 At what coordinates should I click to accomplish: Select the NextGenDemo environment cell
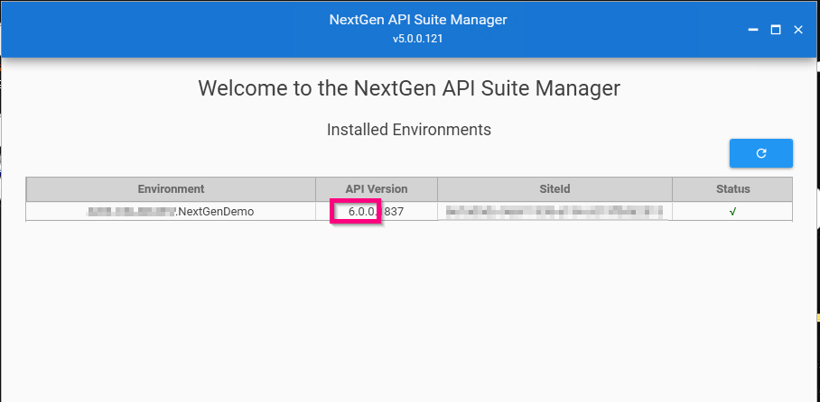(171, 212)
